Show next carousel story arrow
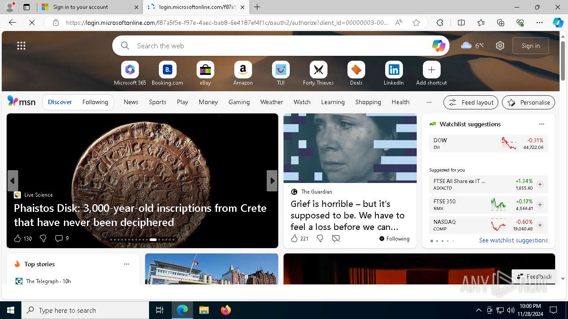 (x=272, y=181)
